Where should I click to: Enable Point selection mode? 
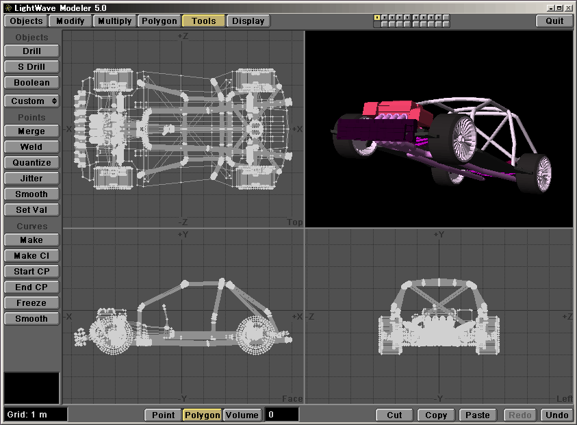163,415
